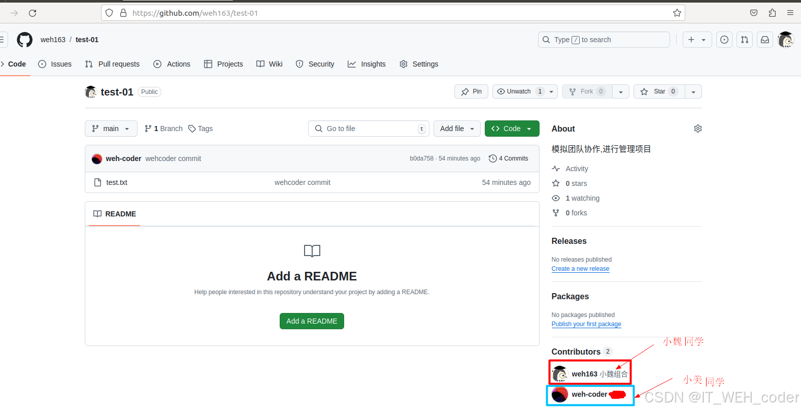View 0 stars link
The height and width of the screenshot is (411, 801).
click(570, 183)
